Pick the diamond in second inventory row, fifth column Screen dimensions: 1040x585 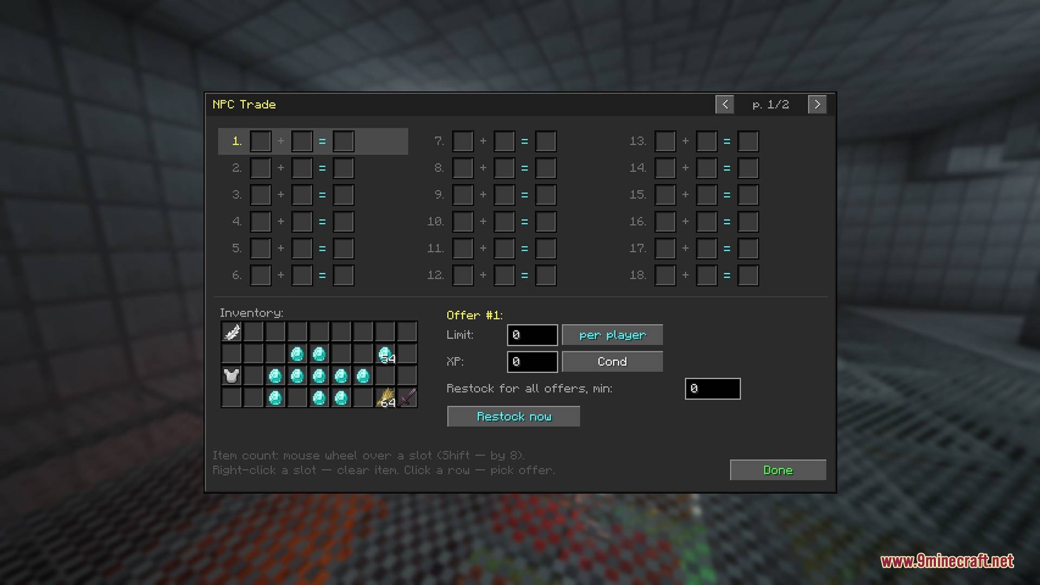coord(319,354)
